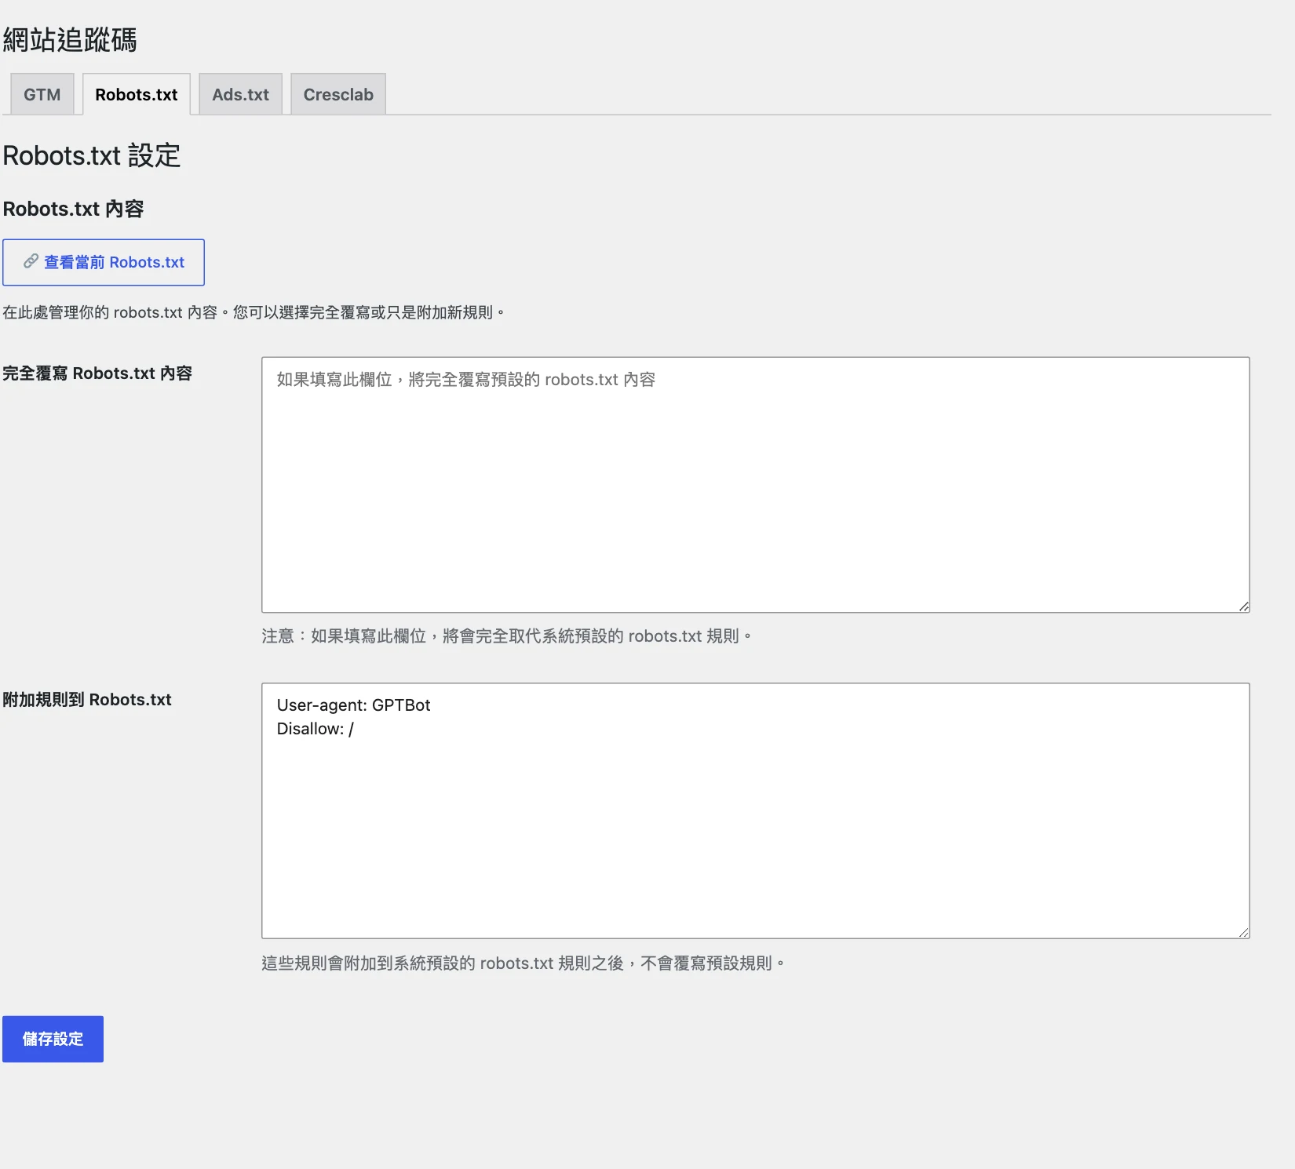Image resolution: width=1295 pixels, height=1169 pixels.
Task: Go to the Cresclab tab
Action: point(338,94)
